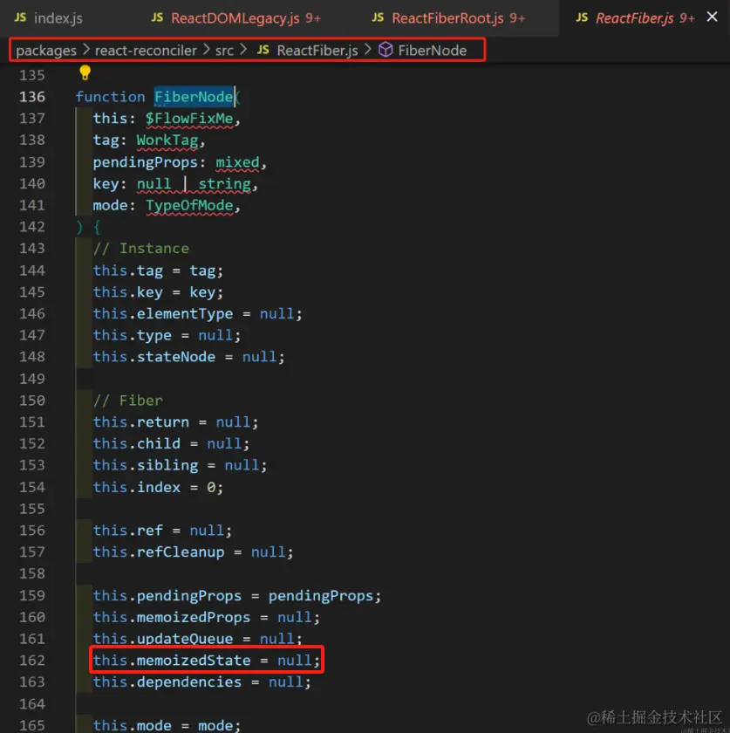Click 'this.type = null;' line
Viewport: 730px width, 733px height.
[167, 335]
